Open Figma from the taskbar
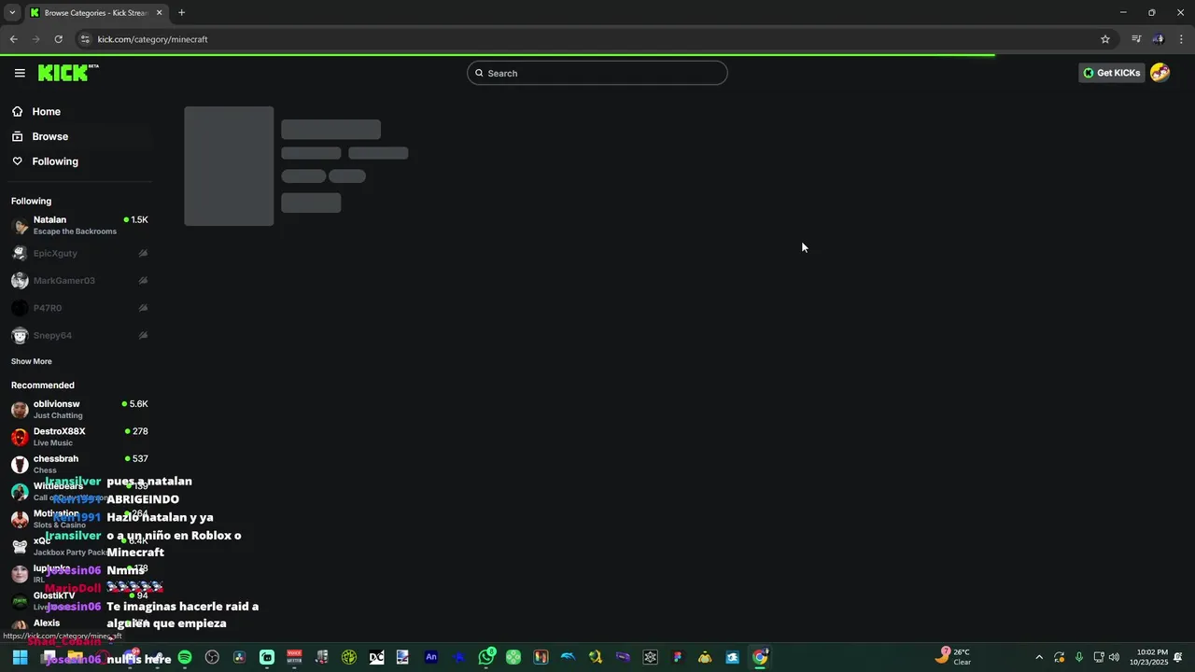1195x672 pixels. click(x=678, y=657)
